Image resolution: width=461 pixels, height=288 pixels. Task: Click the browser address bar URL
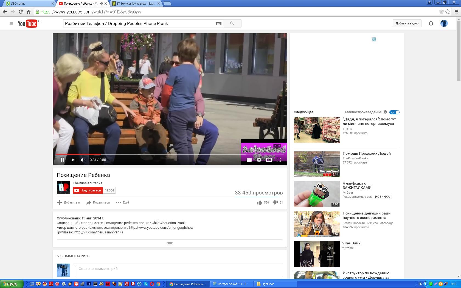tap(91, 12)
